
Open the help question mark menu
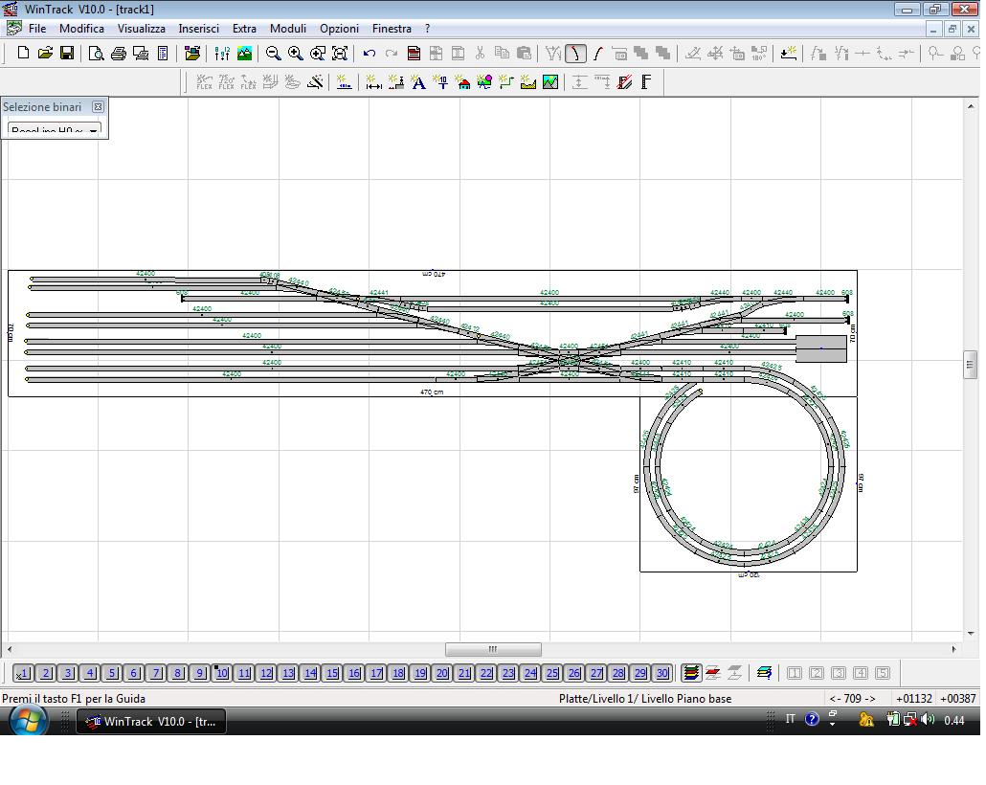428,29
